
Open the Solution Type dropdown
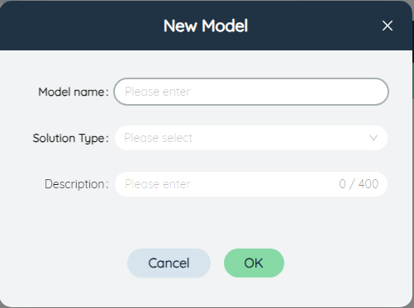pyautogui.click(x=251, y=138)
